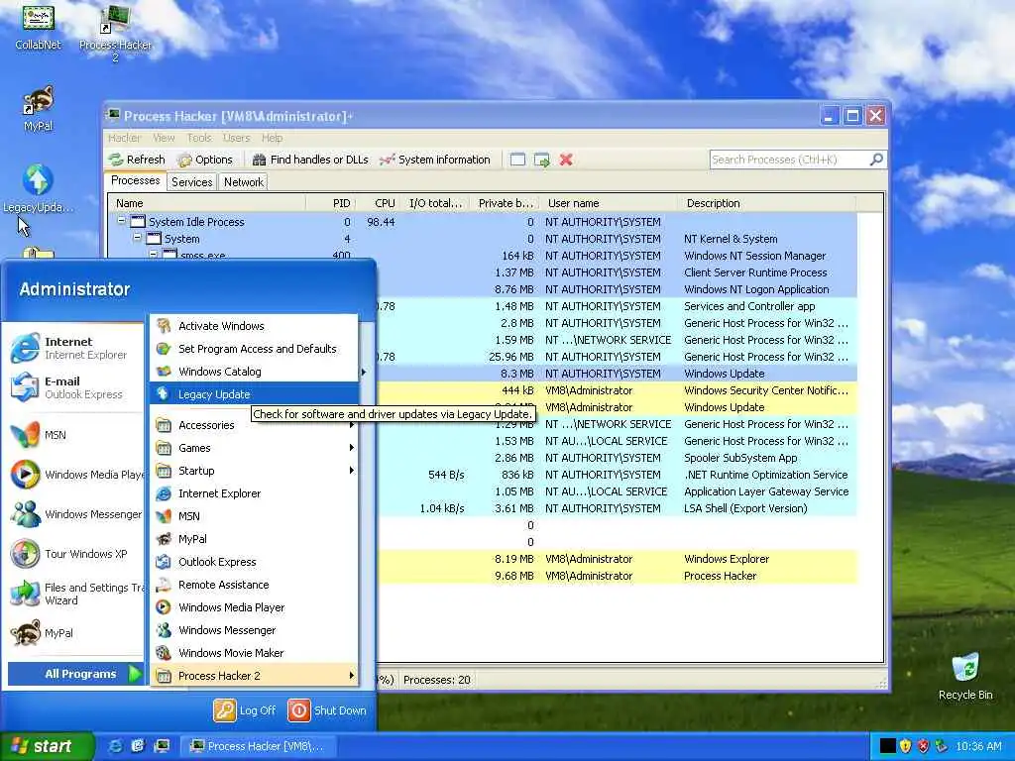
Task: Click Log Off button
Action: tap(245, 710)
